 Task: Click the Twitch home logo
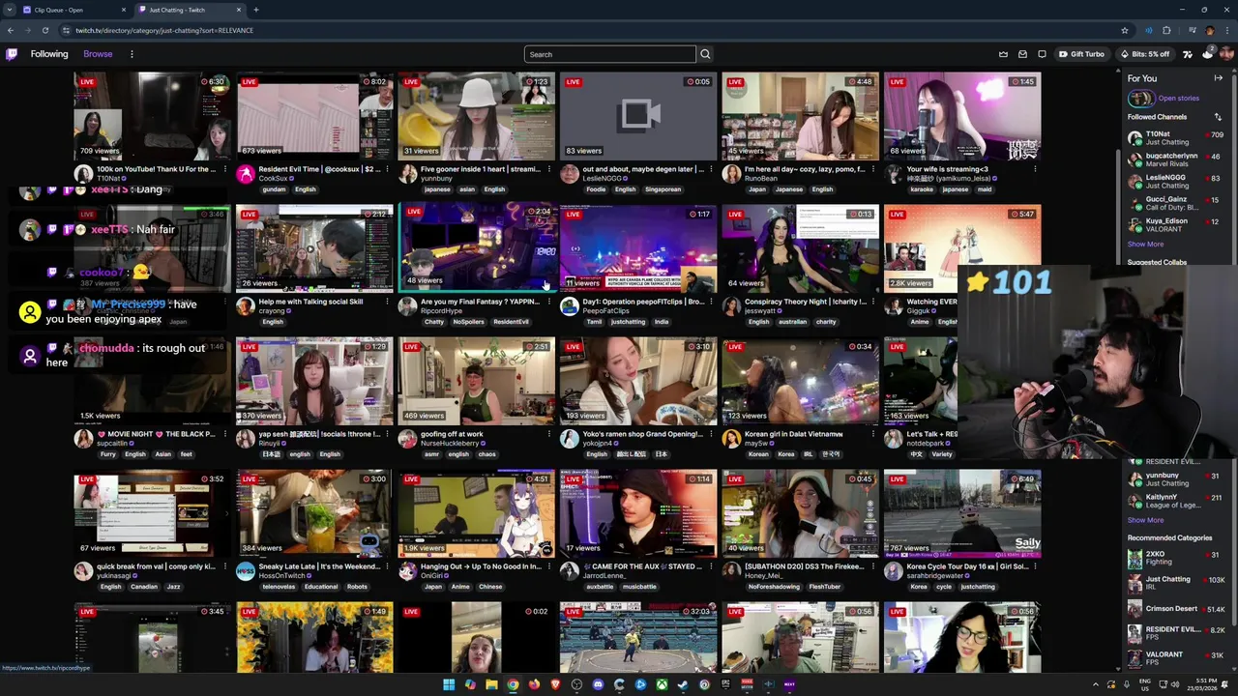click(12, 54)
